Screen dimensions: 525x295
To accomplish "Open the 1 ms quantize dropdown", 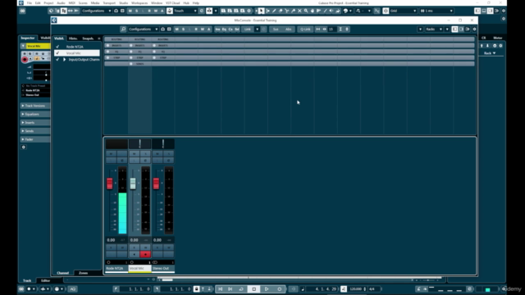I will pyautogui.click(x=436, y=11).
